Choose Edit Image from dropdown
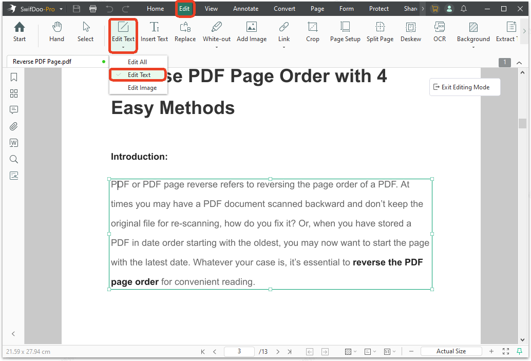 click(138, 88)
